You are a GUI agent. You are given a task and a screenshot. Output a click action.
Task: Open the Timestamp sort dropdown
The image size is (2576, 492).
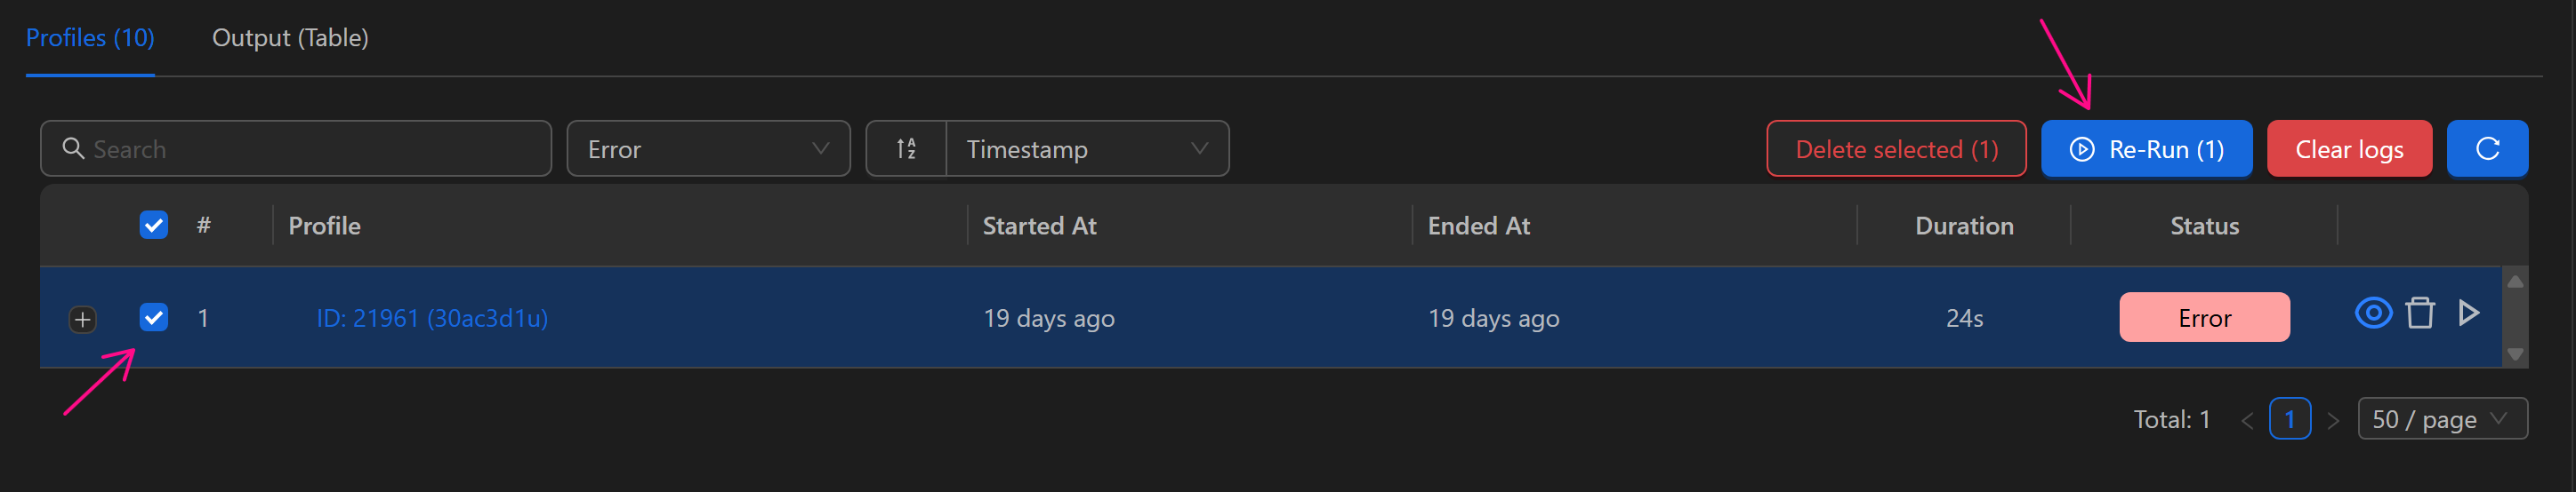pos(1086,150)
